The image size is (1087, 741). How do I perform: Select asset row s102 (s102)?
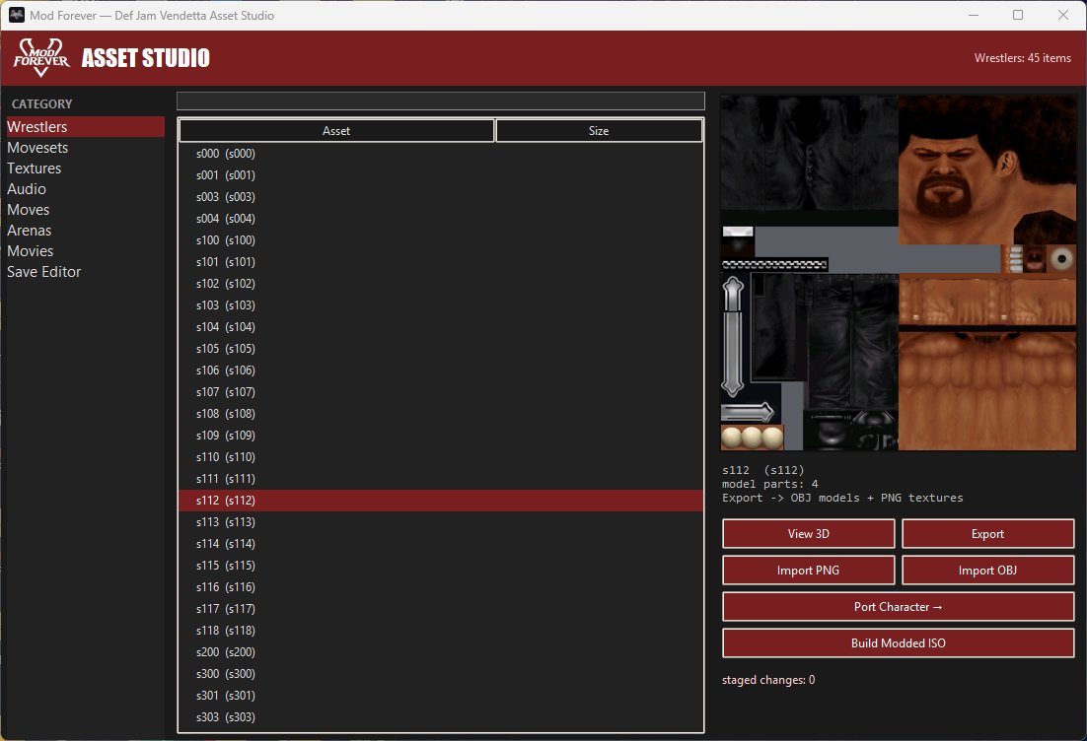tap(441, 284)
